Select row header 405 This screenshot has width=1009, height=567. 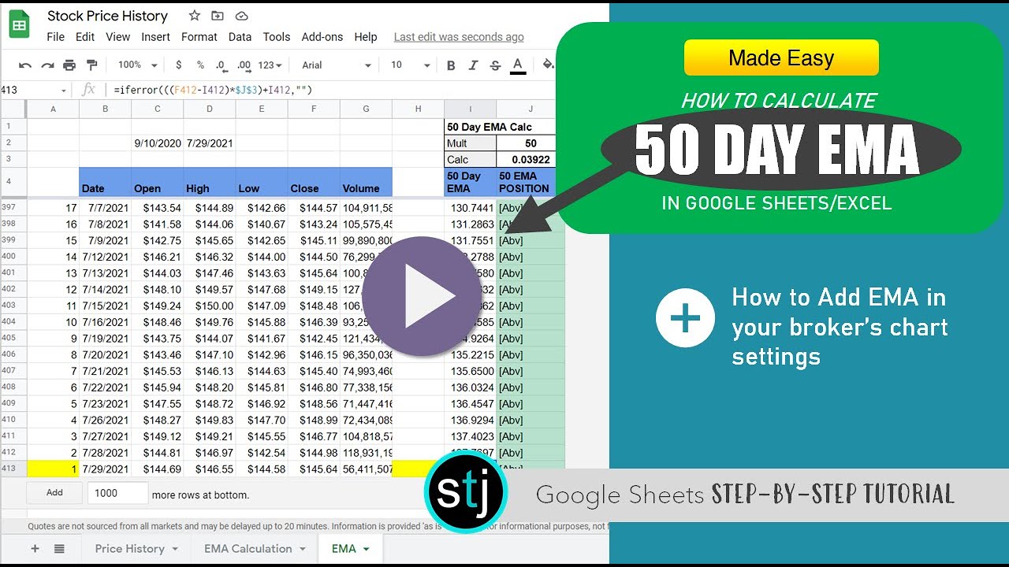pos(13,339)
